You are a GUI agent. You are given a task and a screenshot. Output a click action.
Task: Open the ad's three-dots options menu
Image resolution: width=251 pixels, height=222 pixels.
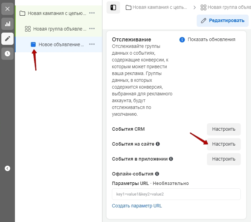coord(92,44)
